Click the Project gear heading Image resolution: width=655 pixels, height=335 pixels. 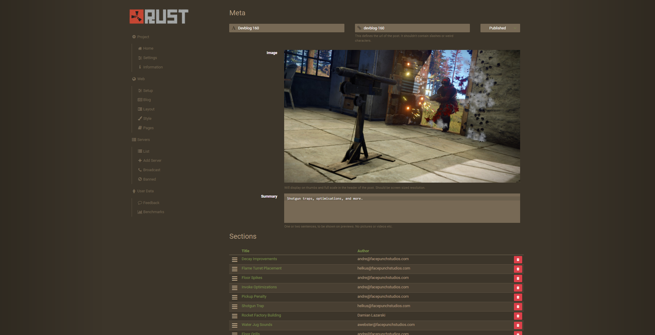[140, 37]
